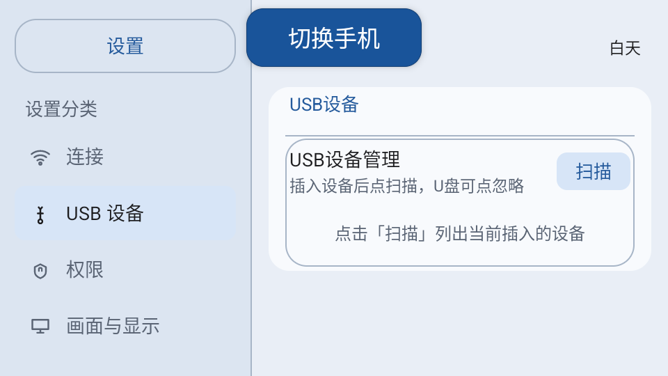This screenshot has height=376, width=668.
Task: Click the 点击「扫描」列出当前插入的设备 placeholder
Action: click(460, 234)
